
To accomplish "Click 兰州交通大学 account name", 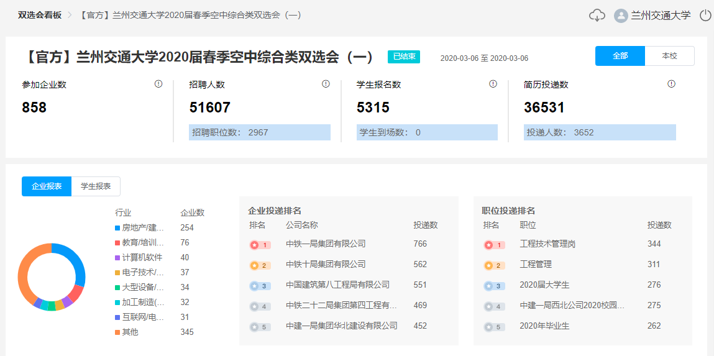I will 661,16.
